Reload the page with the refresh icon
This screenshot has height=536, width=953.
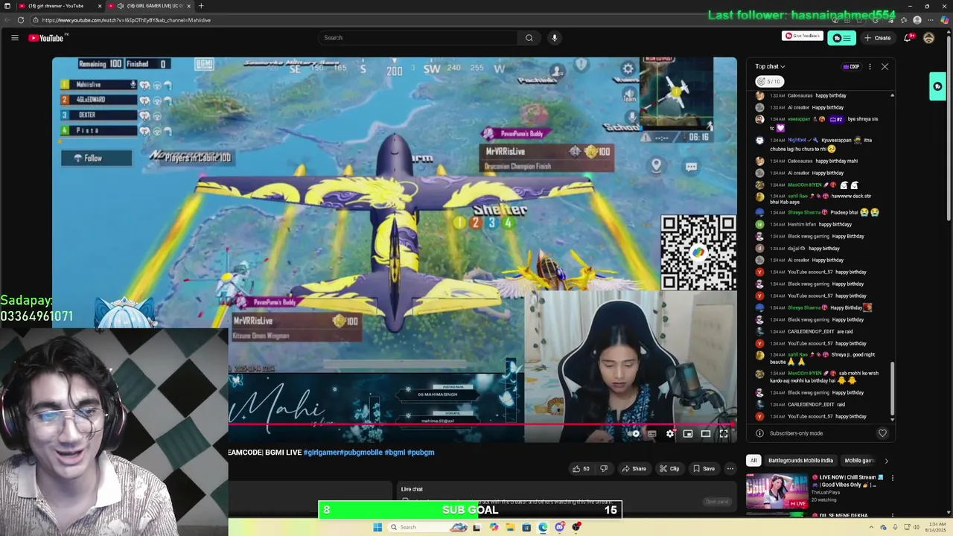(x=21, y=20)
